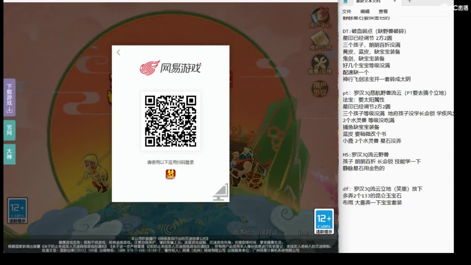Open the 编辑 menu in Notepad

(365, 11)
